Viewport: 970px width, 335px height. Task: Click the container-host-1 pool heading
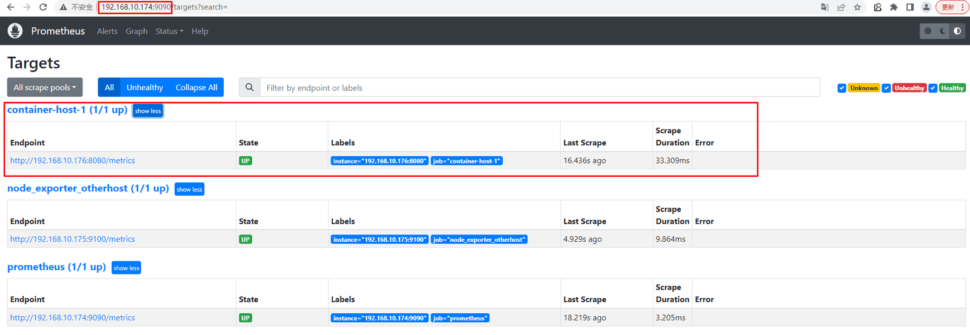pos(67,110)
